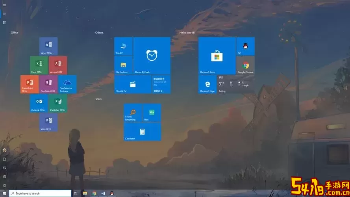Open Settings gear in Start sidebar
The height and width of the screenshot is (197, 350).
point(4,177)
